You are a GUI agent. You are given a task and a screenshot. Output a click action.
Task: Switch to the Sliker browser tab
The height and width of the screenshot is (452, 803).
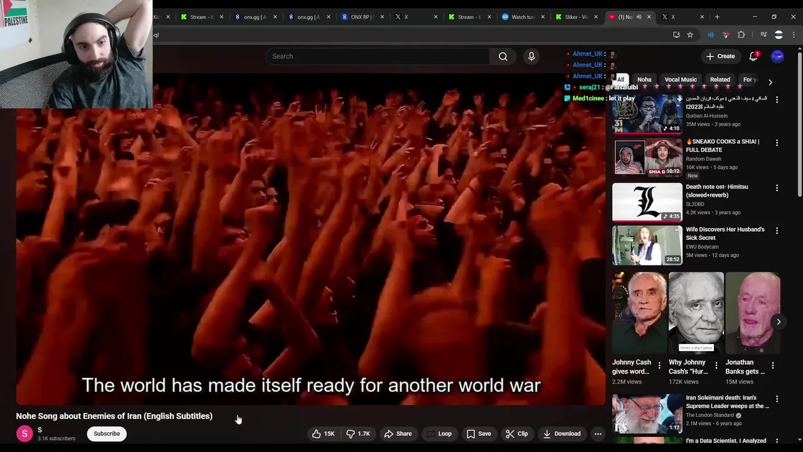click(x=575, y=17)
